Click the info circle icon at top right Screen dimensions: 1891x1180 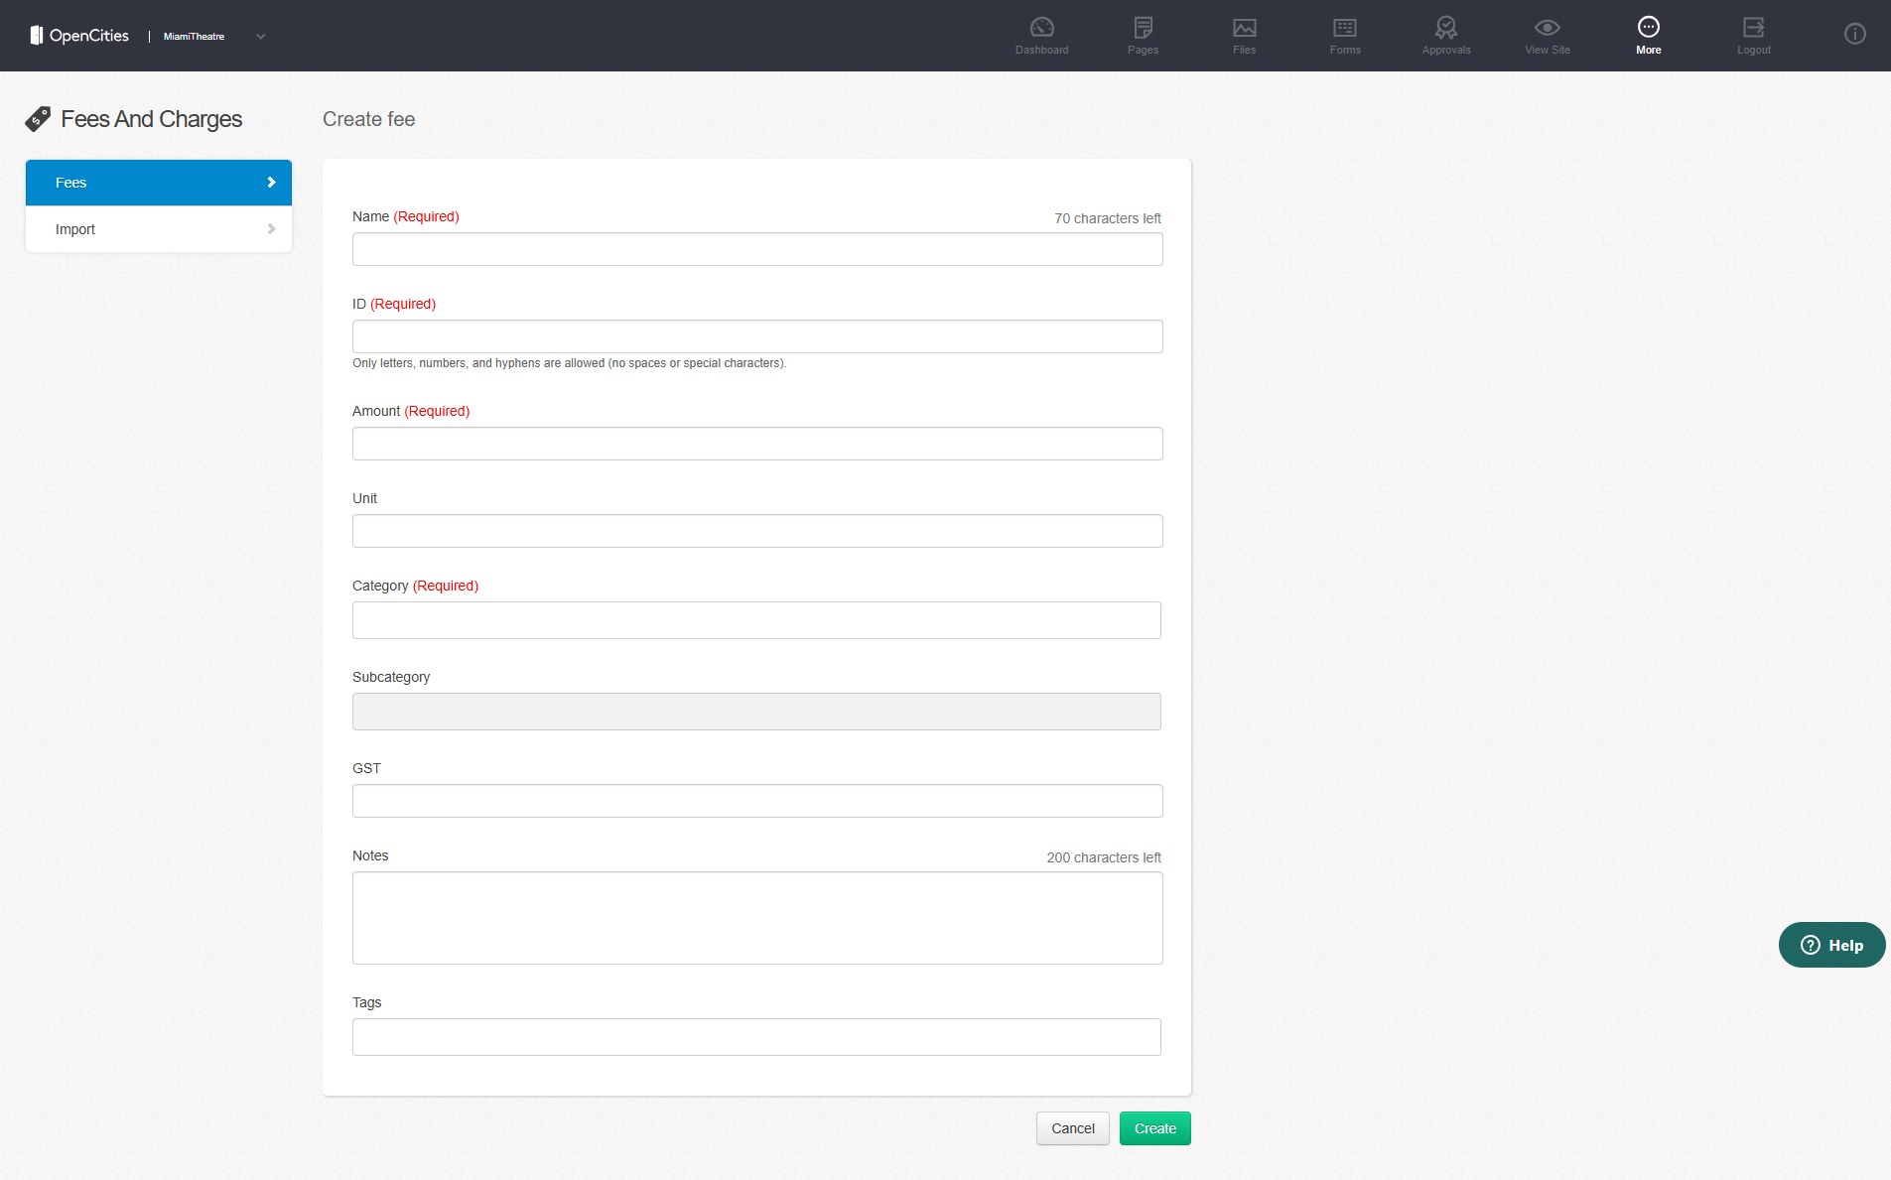click(x=1854, y=35)
